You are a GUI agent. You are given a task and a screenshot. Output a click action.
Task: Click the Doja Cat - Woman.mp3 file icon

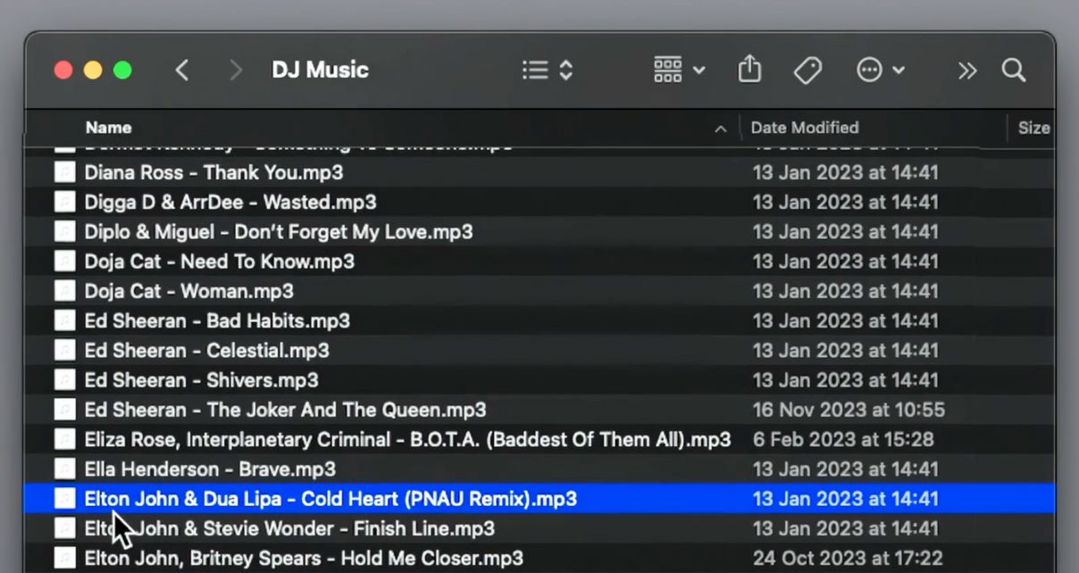tap(64, 291)
